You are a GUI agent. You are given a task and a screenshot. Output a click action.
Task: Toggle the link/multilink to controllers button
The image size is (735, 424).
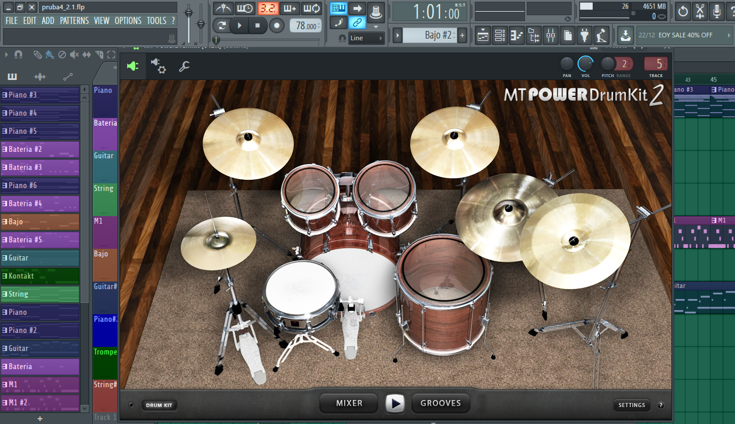358,23
